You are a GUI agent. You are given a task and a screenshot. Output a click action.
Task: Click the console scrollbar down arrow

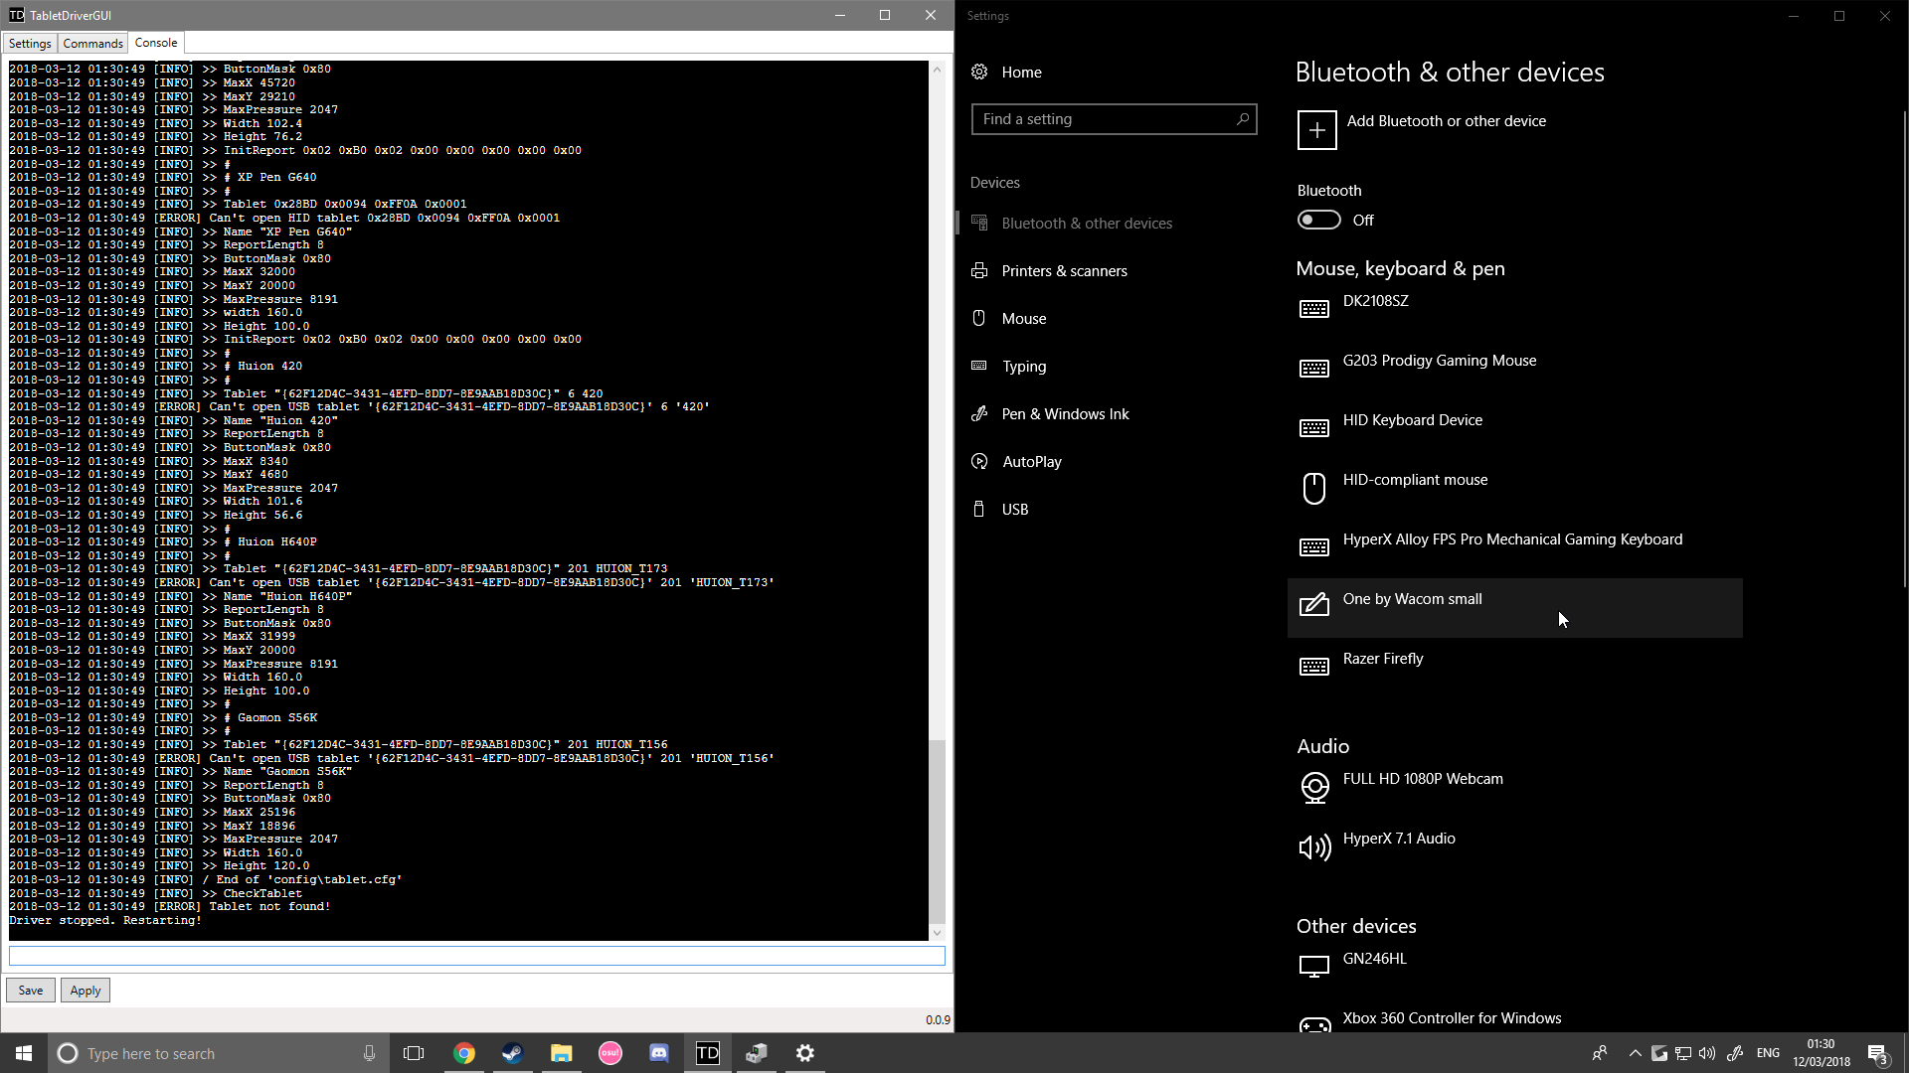point(937,933)
